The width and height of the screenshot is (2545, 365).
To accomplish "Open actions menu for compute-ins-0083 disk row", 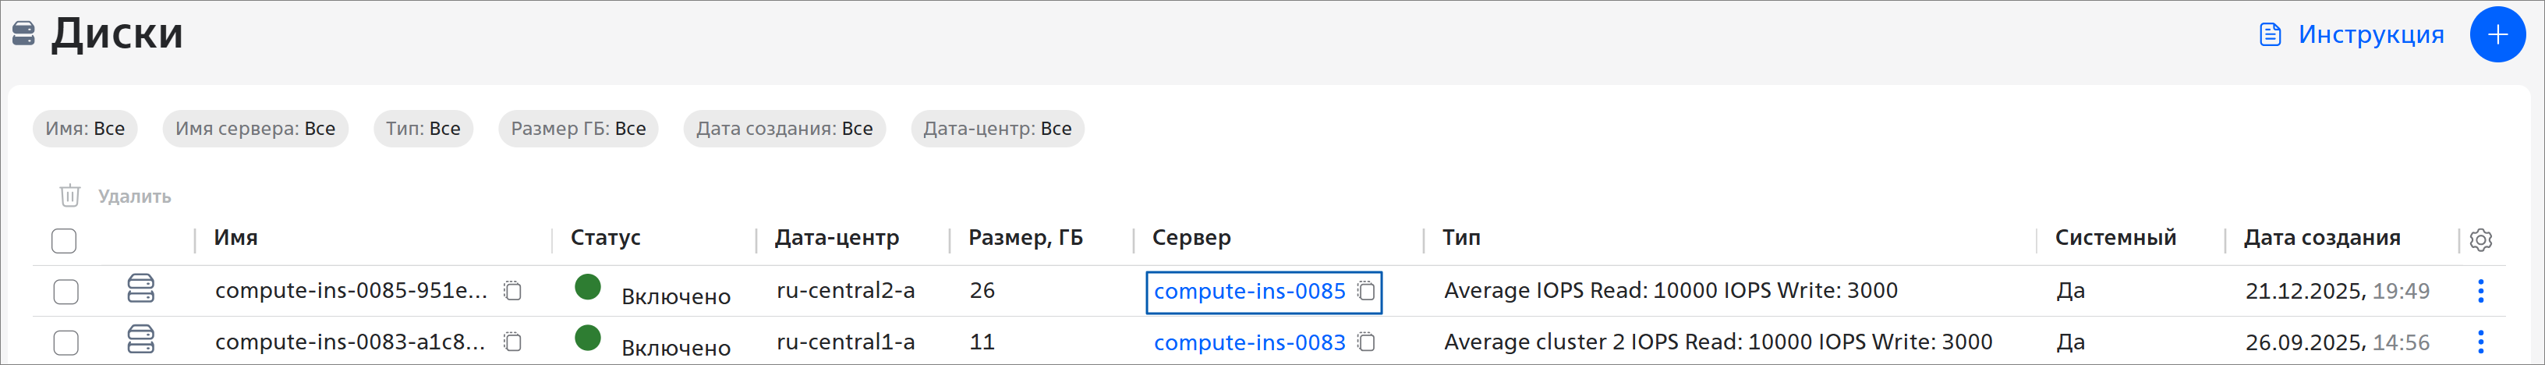I will [x=2480, y=342].
